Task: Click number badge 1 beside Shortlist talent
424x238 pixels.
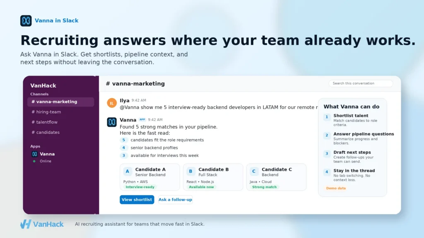Action: click(327, 117)
